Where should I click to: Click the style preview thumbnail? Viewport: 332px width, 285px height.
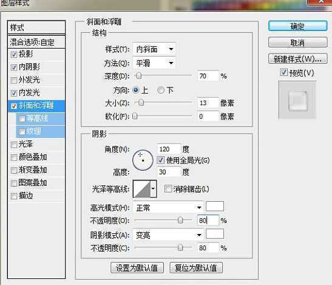297,100
